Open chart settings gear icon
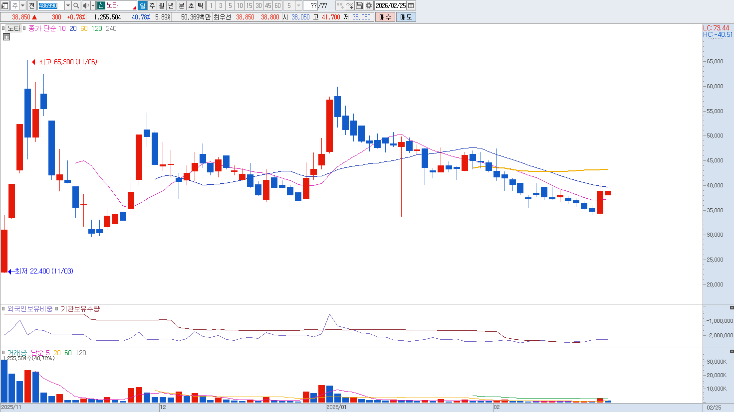 pyautogui.click(x=369, y=5)
